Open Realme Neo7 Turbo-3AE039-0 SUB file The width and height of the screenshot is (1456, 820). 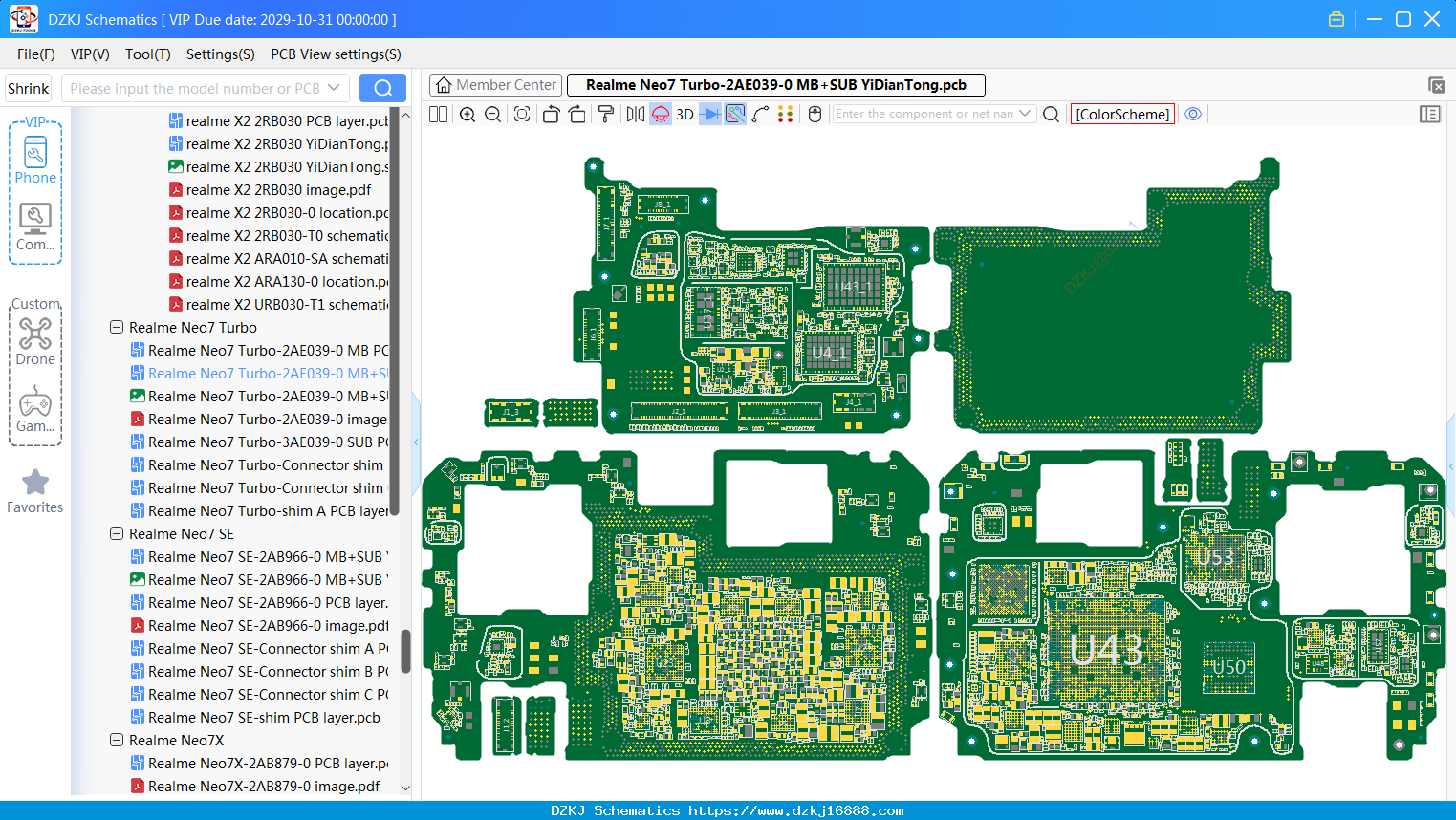tap(259, 442)
